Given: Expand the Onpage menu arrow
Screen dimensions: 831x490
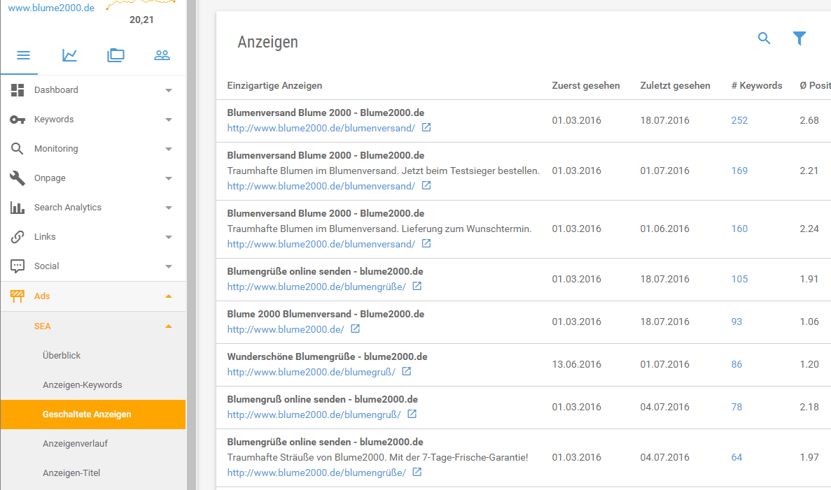Looking at the screenshot, I should [x=169, y=178].
